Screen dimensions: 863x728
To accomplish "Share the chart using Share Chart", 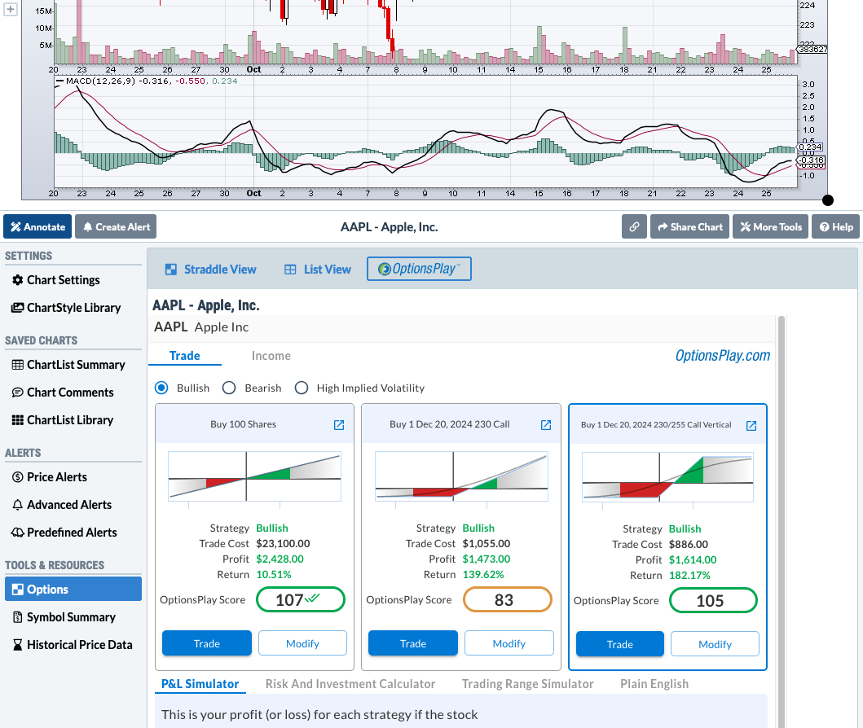I will coord(689,226).
